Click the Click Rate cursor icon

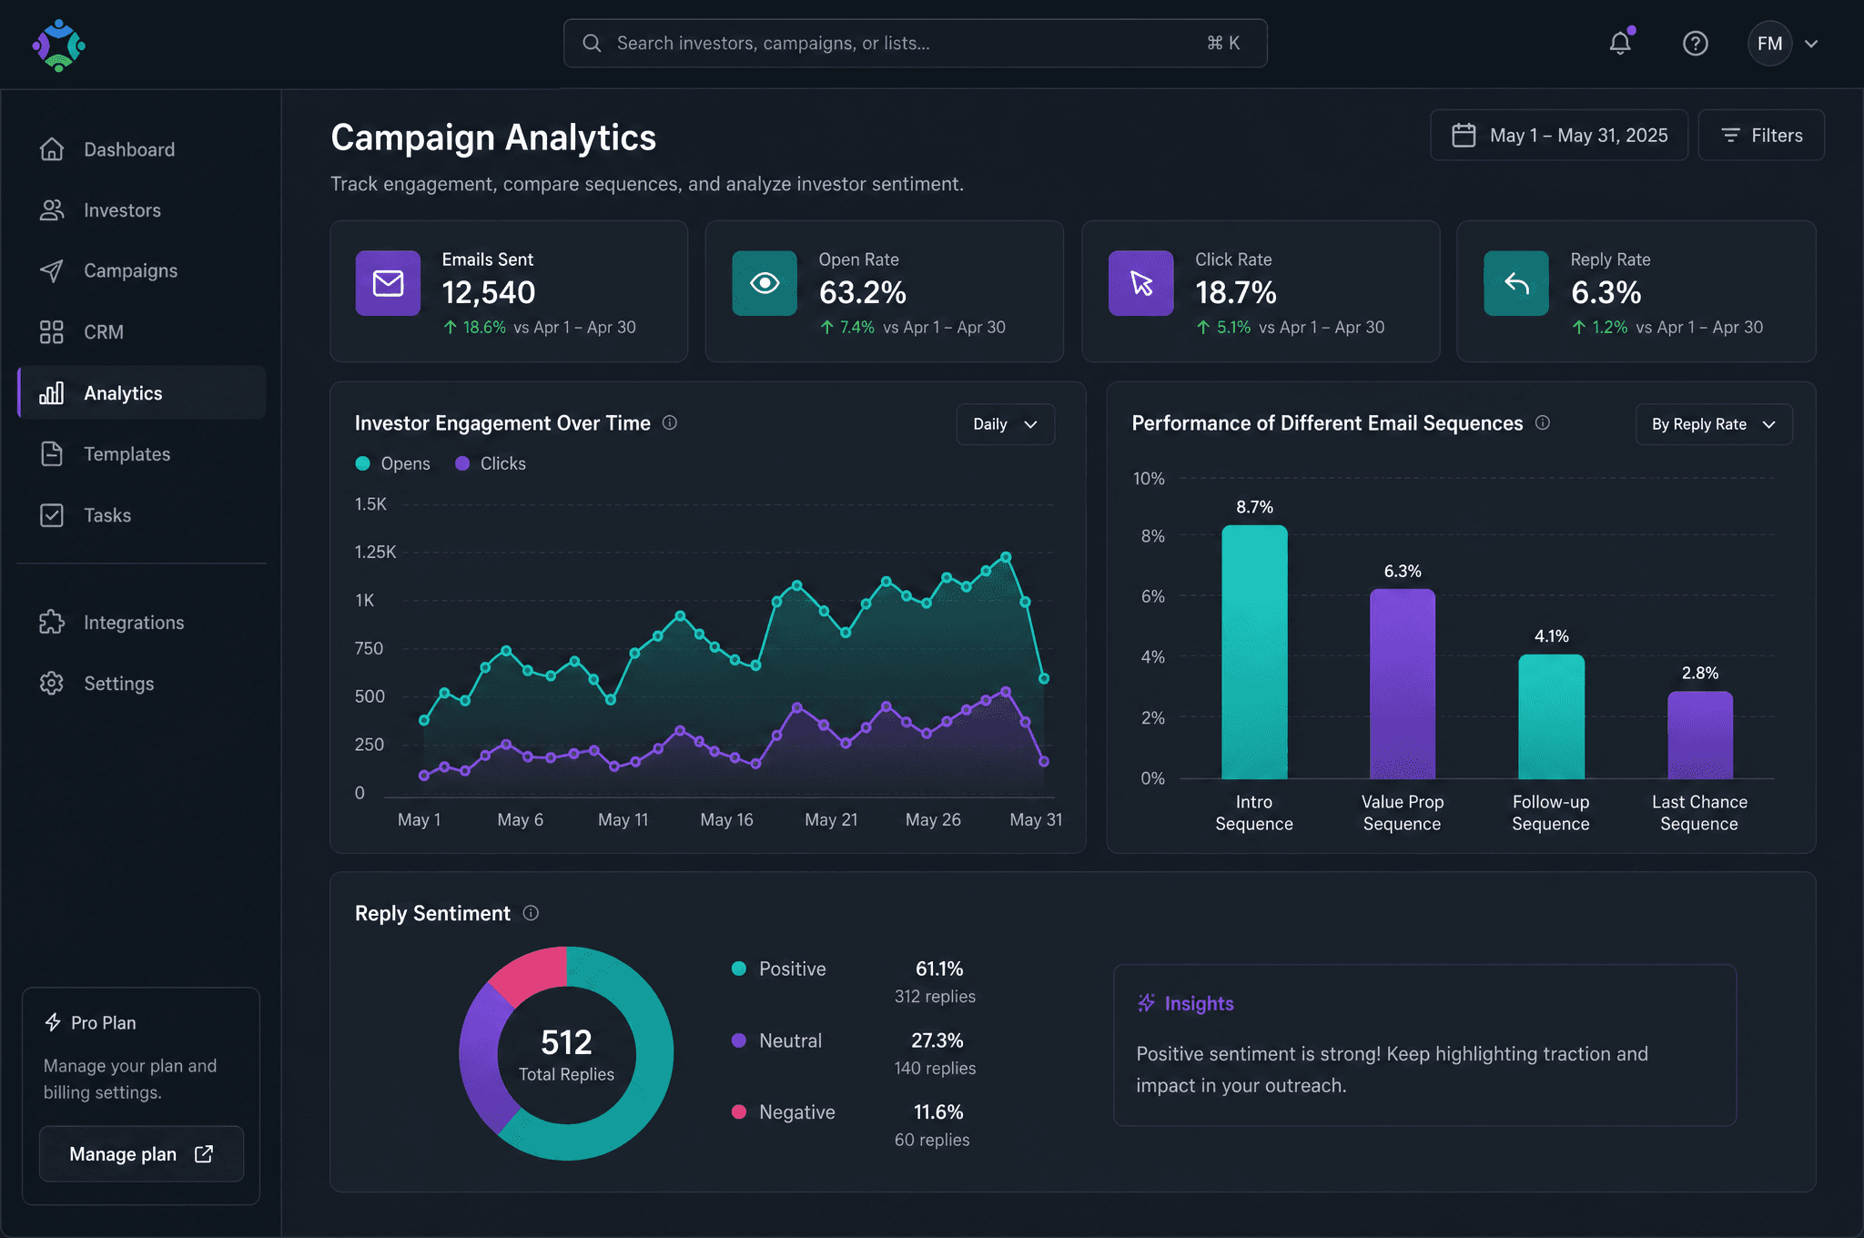pos(1141,283)
